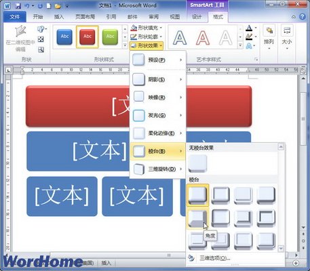Toggle the 形状效果 dropdown button
The width and height of the screenshot is (310, 271).
tap(147, 46)
